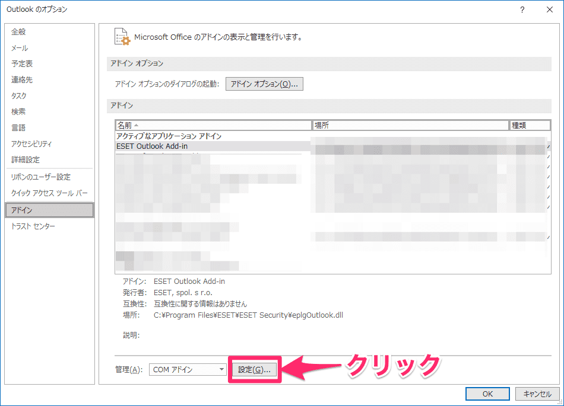Open the Calendar (予定表) settings

coord(22,64)
